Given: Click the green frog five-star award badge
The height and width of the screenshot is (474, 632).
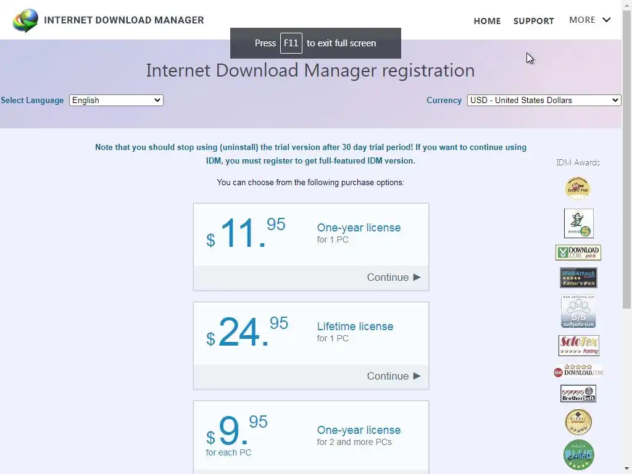Looking at the screenshot, I should click(x=578, y=223).
